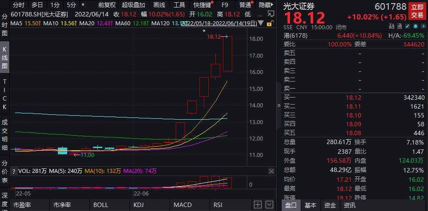
Task: Click the date range 2022/05/18-2022/06/14 link
Action: pos(219,23)
